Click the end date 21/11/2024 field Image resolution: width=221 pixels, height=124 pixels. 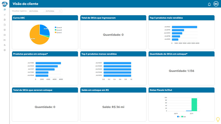pos(51,11)
